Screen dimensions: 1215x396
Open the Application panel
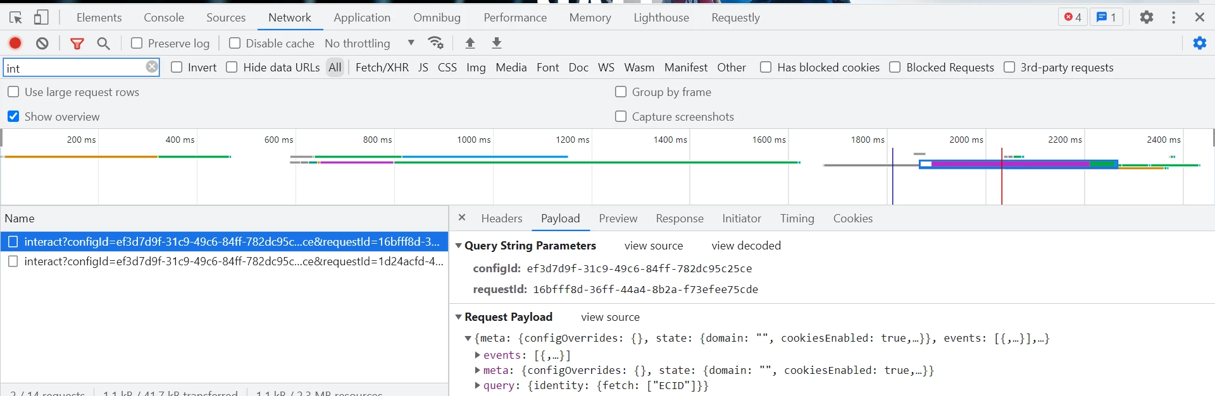tap(362, 18)
